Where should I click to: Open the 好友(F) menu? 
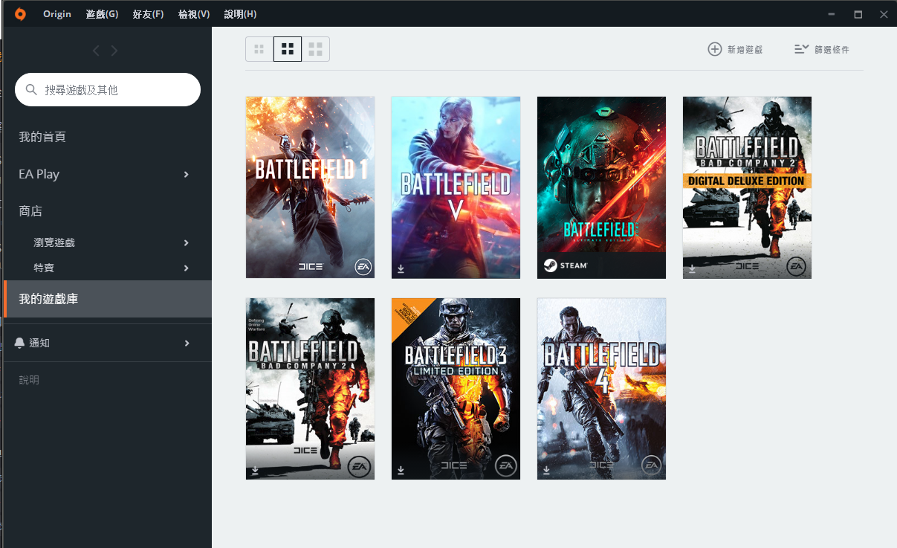[148, 14]
